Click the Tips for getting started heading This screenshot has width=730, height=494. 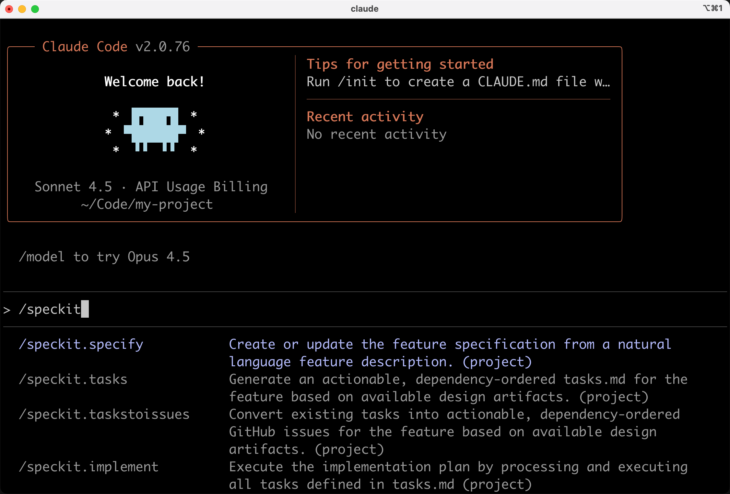coord(400,64)
